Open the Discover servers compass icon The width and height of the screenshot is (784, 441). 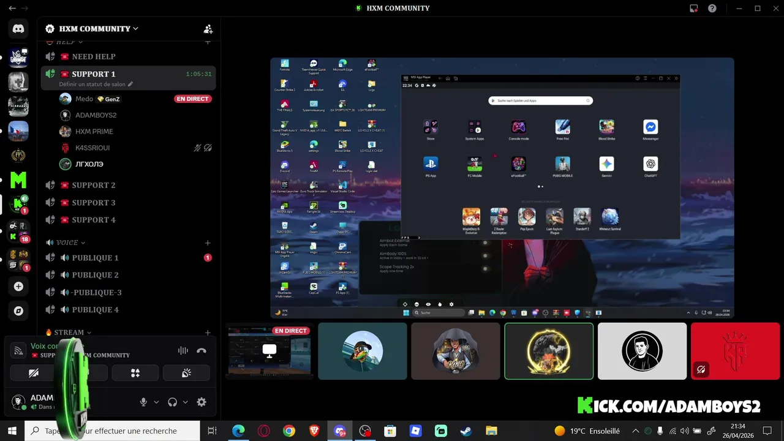18,311
